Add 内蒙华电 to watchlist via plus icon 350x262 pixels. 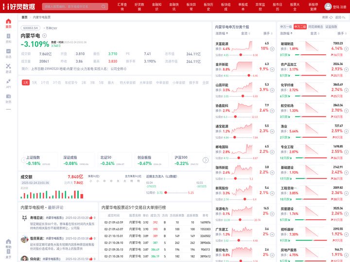click(44, 35)
